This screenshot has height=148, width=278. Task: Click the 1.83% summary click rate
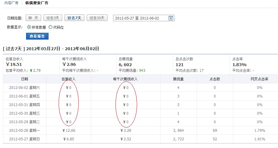[239, 65]
